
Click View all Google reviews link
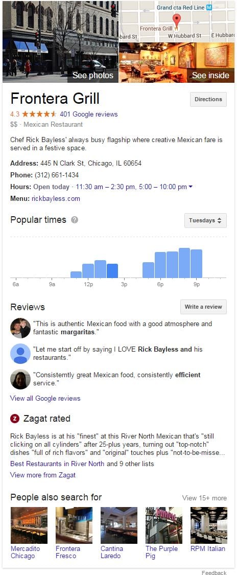coord(45,398)
